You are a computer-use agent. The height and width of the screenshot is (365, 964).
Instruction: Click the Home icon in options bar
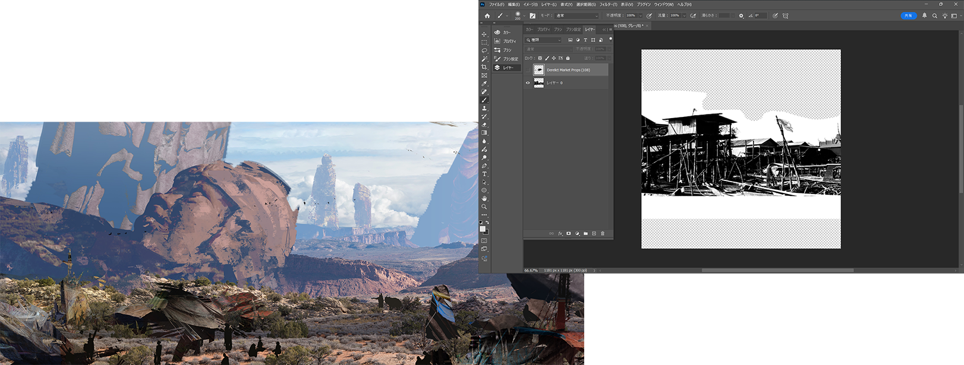[x=487, y=16]
